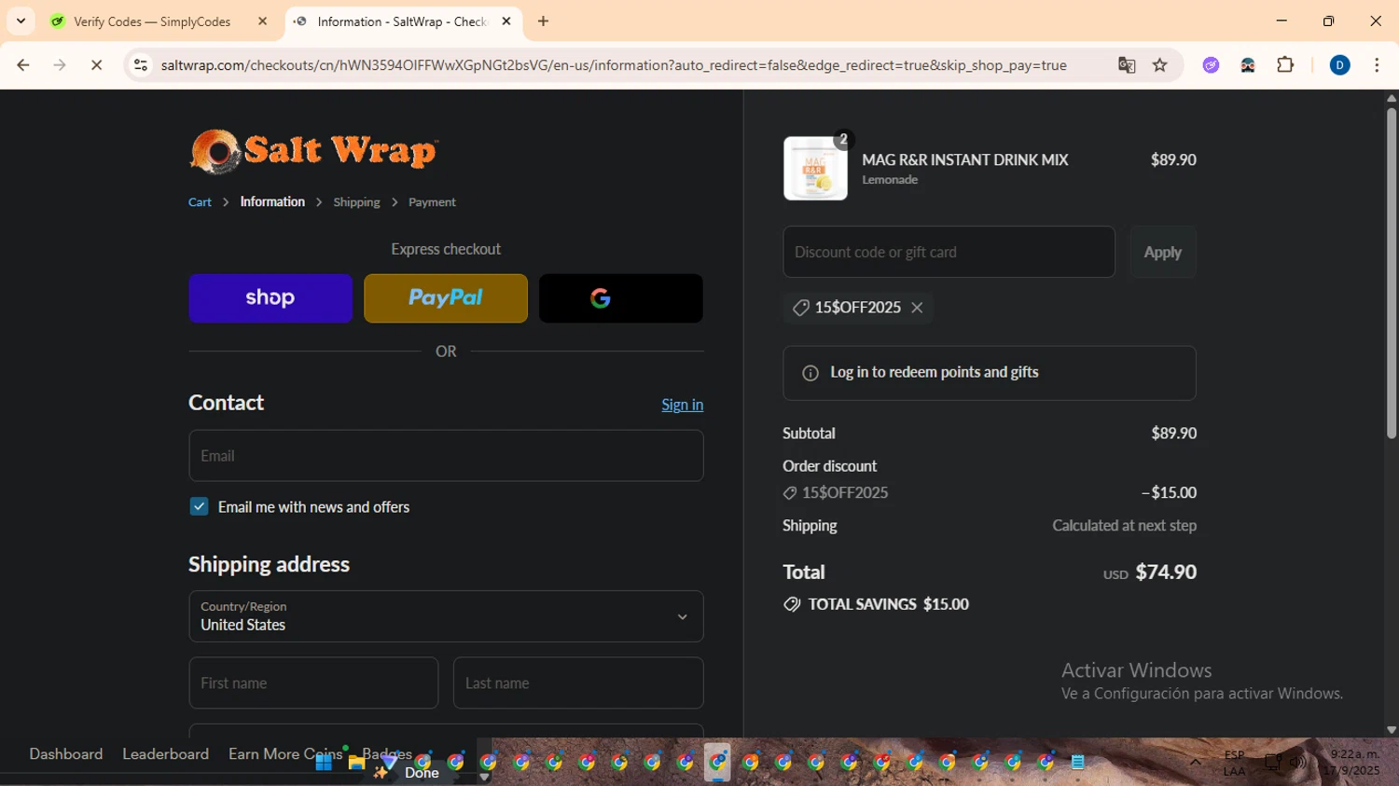The height and width of the screenshot is (786, 1399).
Task: Click the address bar URL
Action: pyautogui.click(x=614, y=65)
